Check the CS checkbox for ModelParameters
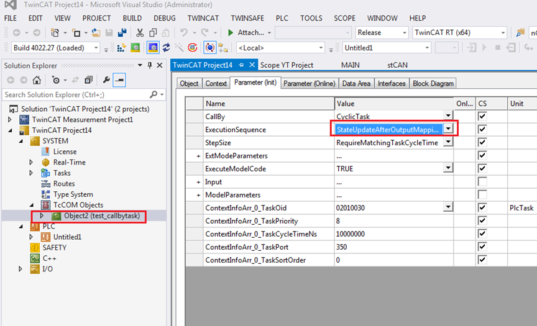Image resolution: width=537 pixels, height=326 pixels. click(482, 194)
